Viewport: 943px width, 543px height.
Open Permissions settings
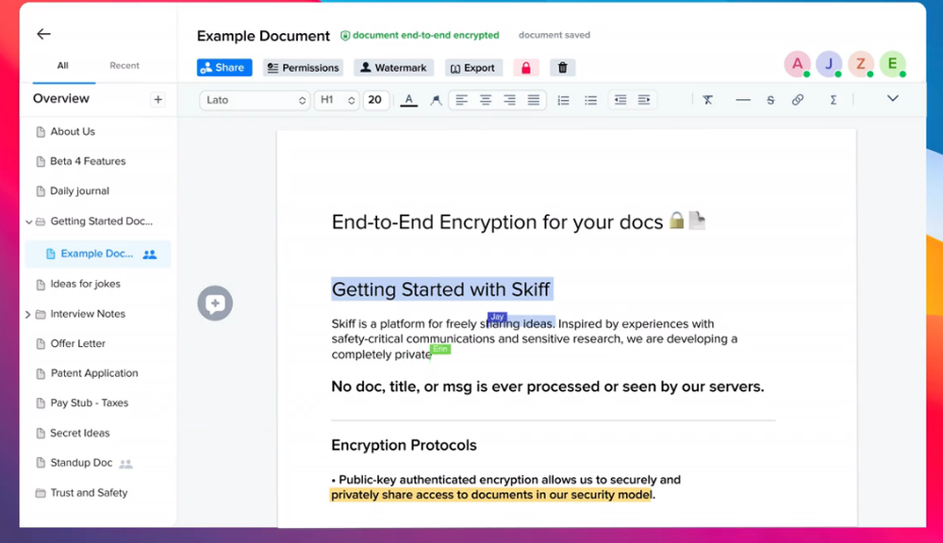click(303, 67)
